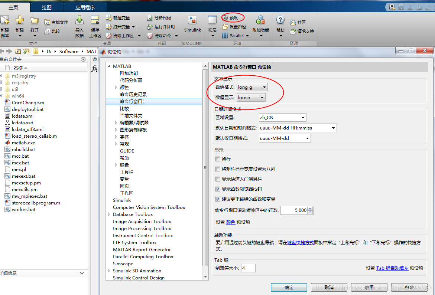Click 设置路径 (Set Path) icon
Image resolution: width=435 pixels, height=295 pixels.
click(x=225, y=27)
